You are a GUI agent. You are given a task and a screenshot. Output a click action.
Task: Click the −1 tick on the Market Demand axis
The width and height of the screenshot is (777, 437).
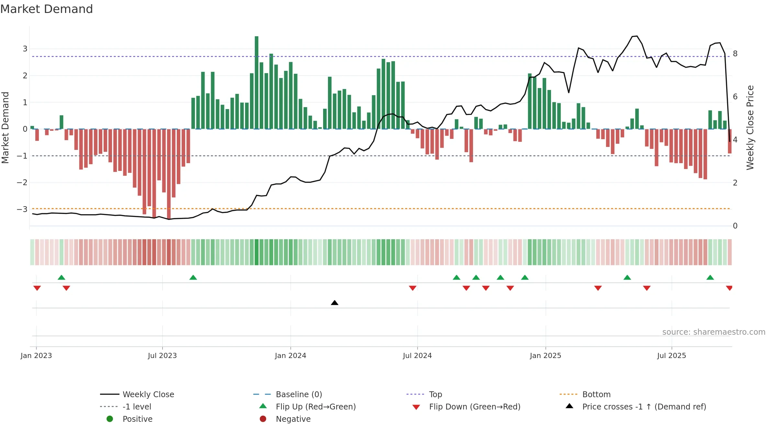click(x=22, y=156)
